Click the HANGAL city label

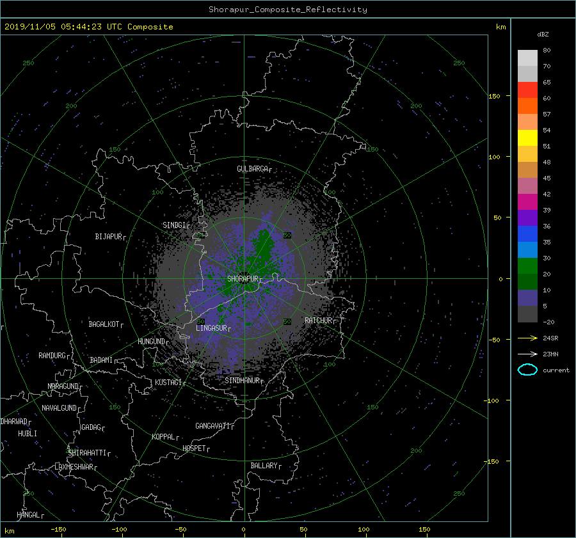[x=28, y=515]
